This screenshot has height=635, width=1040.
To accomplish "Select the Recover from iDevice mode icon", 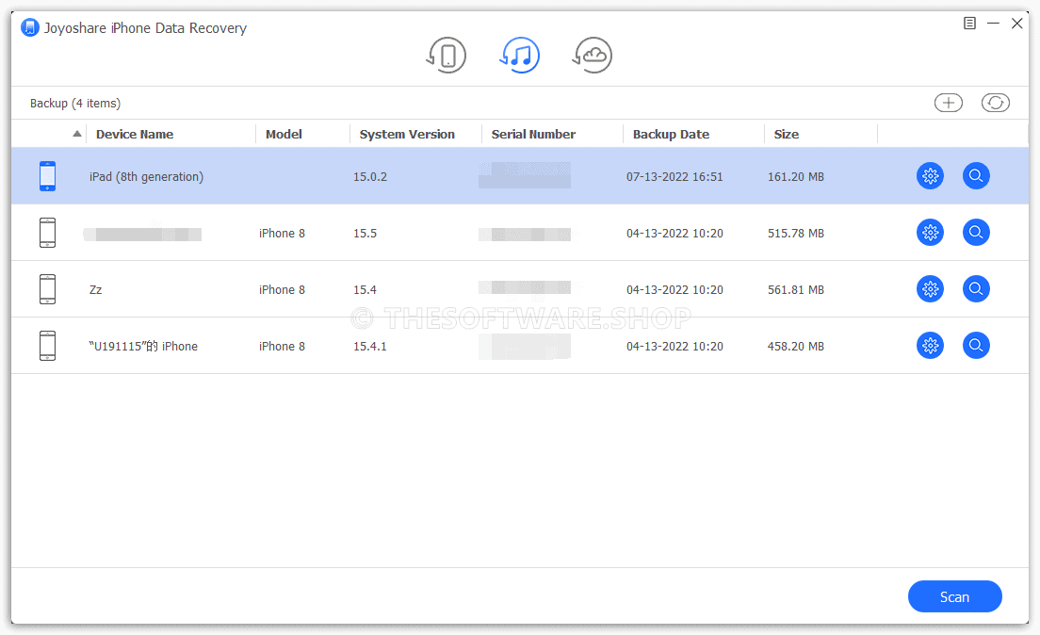I will pos(447,55).
